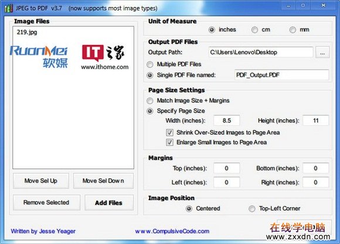Image resolution: width=340 pixels, height=244 pixels.
Task: Select Centered image position
Action: pyautogui.click(x=189, y=209)
